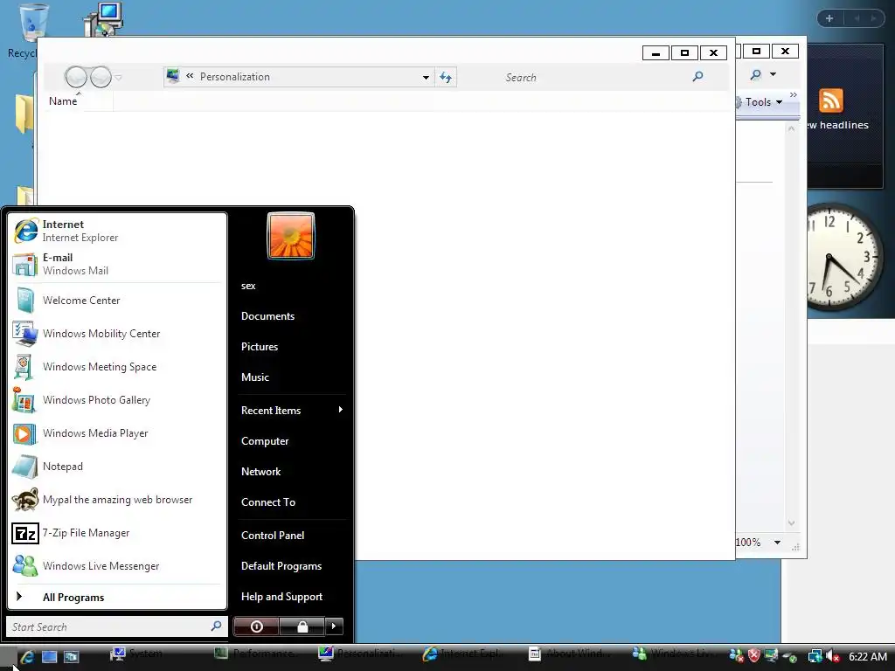The image size is (895, 671).
Task: Click the Refresh button beside address bar
Action: [446, 77]
